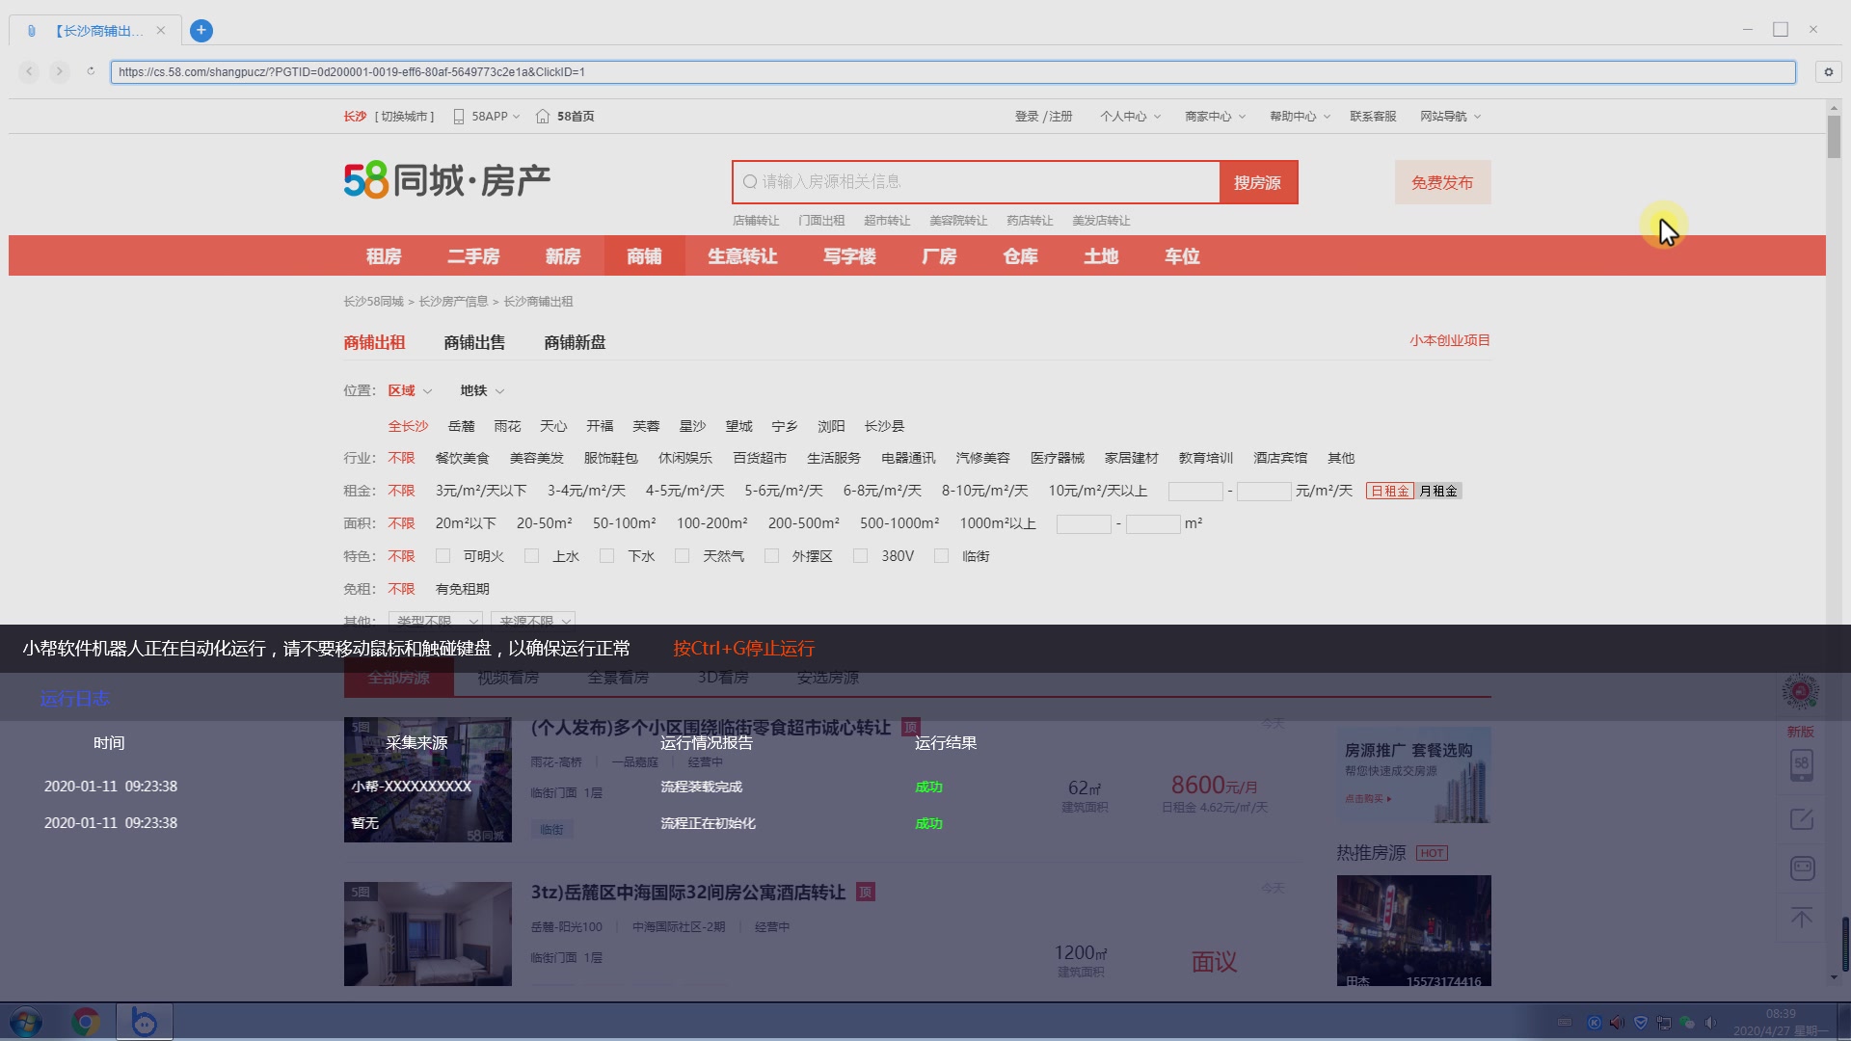Click the sidebar edit feedback icon
Screen dimensions: 1851x1041
(x=1801, y=819)
